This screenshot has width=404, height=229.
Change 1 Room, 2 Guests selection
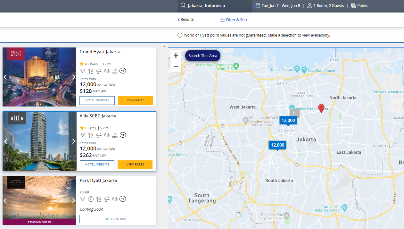coord(326,6)
